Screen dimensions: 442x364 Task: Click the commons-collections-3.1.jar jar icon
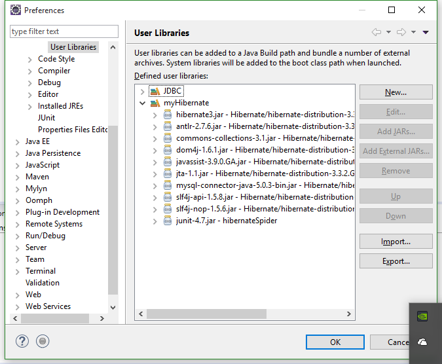pos(168,138)
